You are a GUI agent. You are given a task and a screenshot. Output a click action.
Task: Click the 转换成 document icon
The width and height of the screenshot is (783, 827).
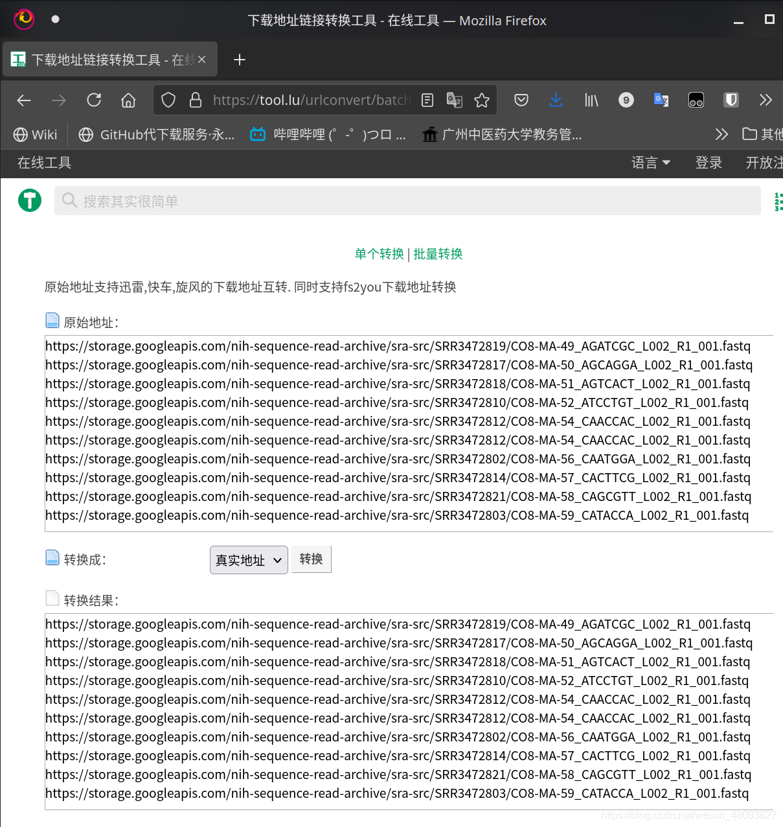tap(52, 557)
